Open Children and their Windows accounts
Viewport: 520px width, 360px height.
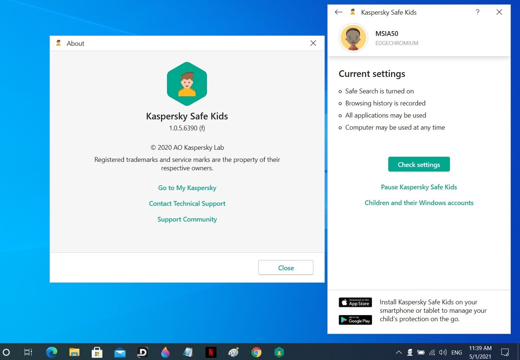point(419,203)
